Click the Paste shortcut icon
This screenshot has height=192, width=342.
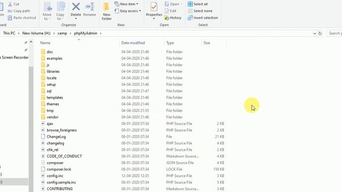tap(10, 18)
